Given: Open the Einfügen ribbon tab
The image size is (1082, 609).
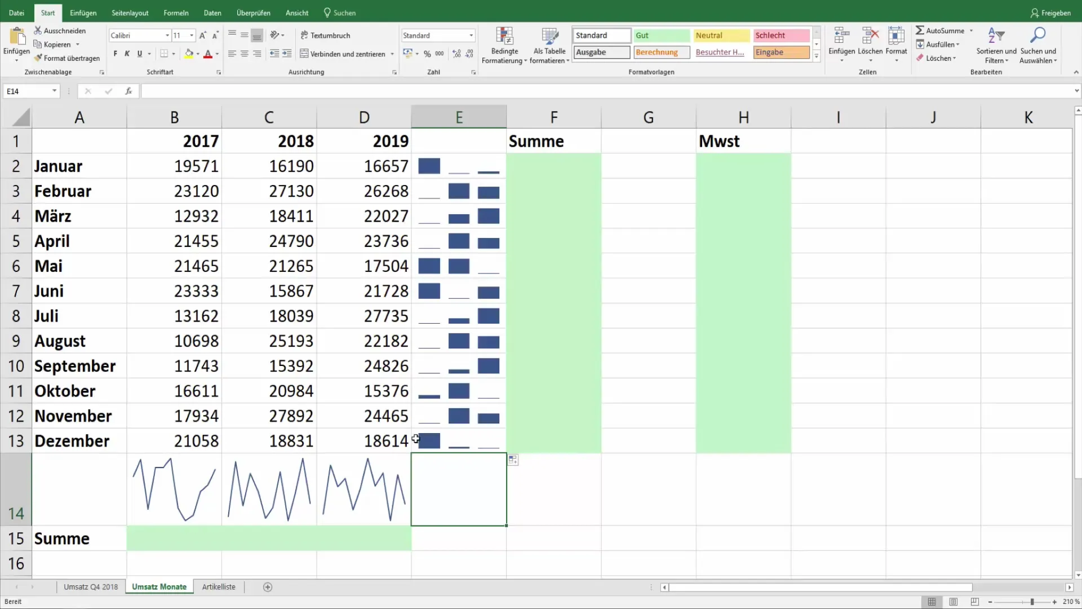Looking at the screenshot, I should 83,12.
